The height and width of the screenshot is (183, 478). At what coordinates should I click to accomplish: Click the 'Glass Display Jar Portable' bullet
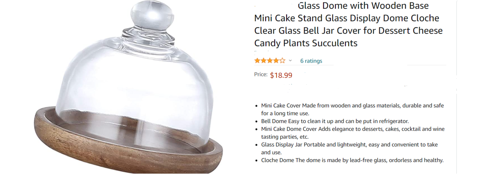[349, 148]
